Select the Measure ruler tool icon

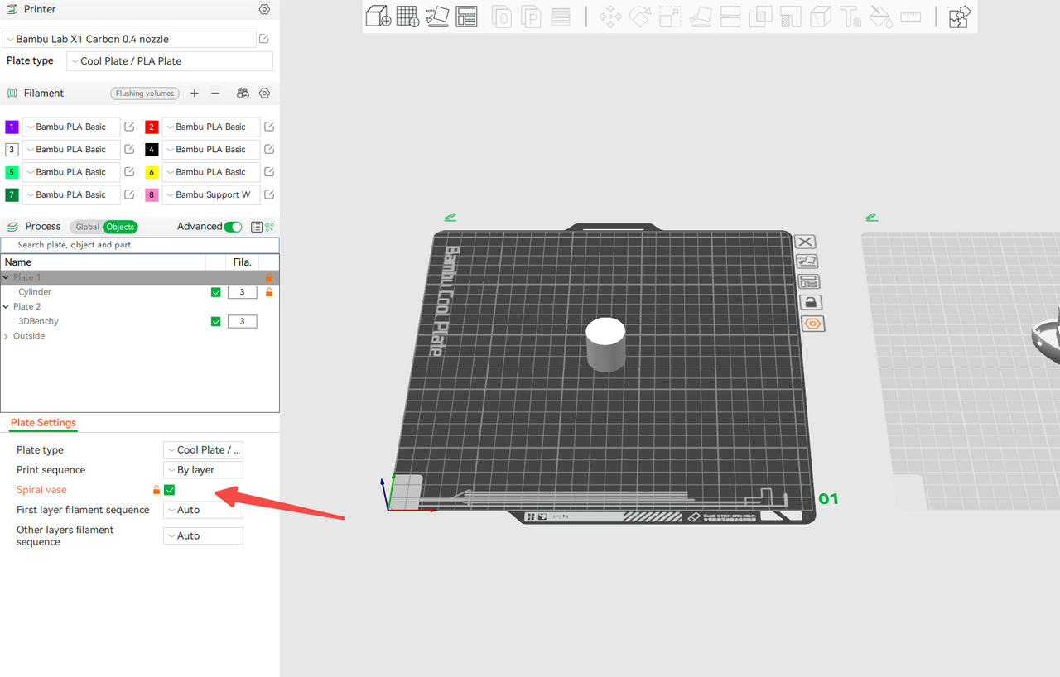(911, 17)
